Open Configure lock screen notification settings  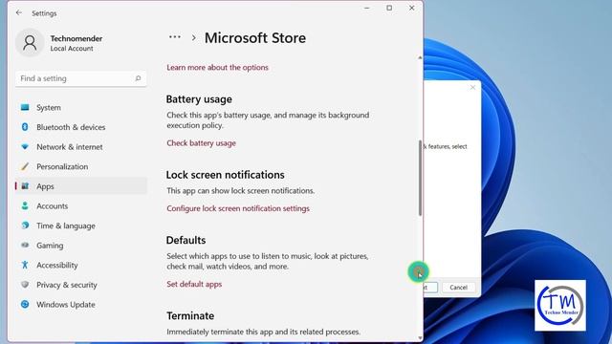point(238,208)
